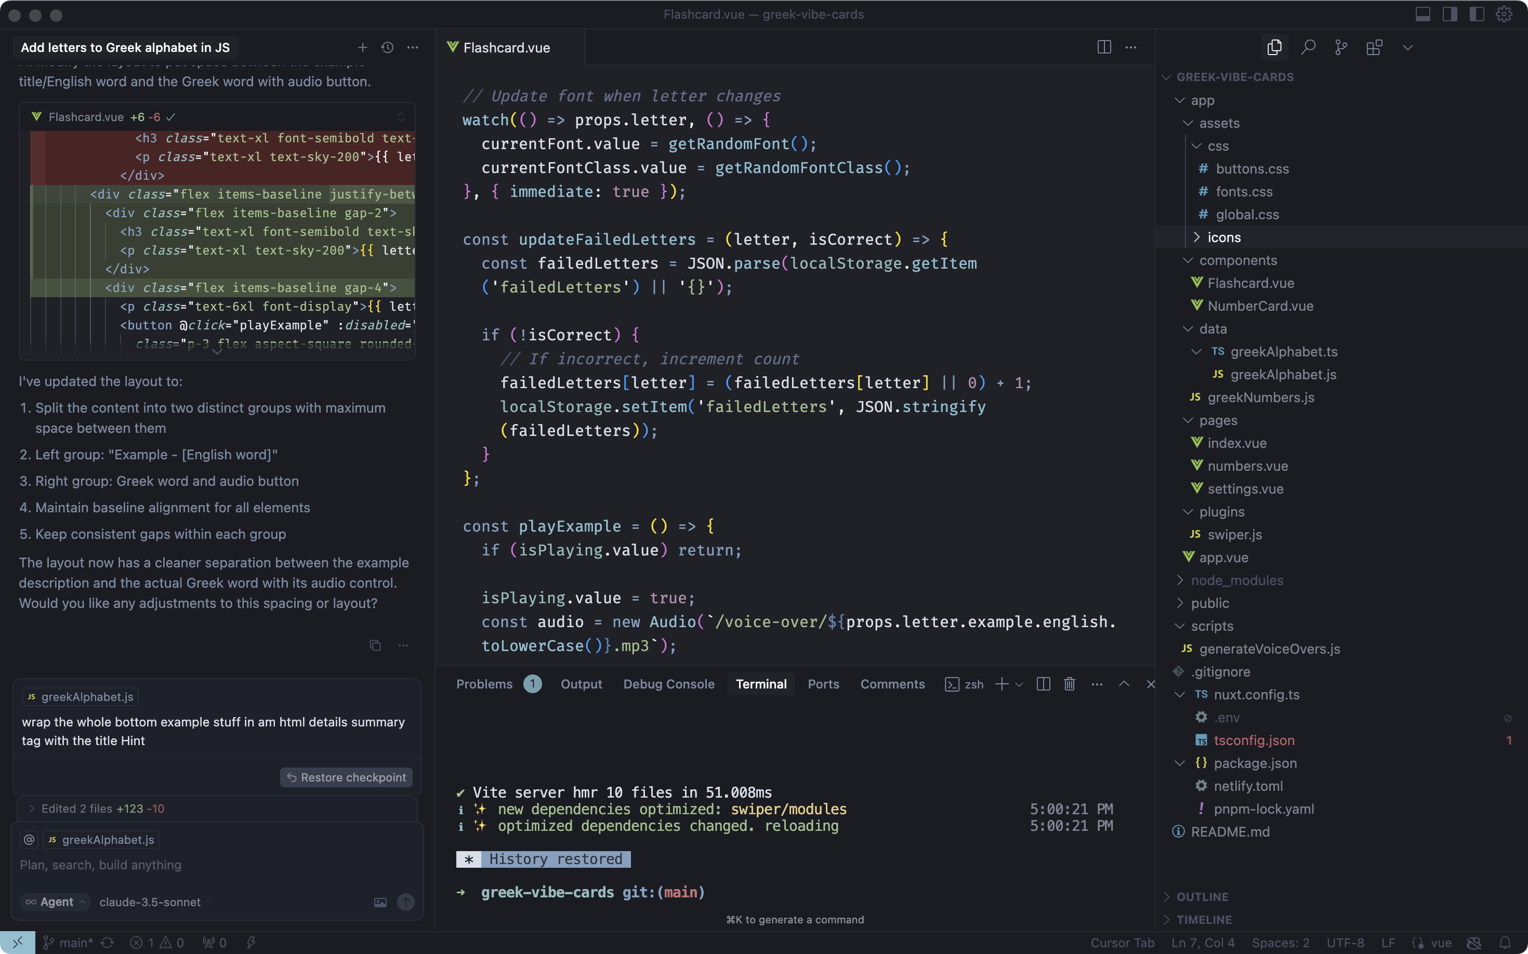The width and height of the screenshot is (1528, 954).
Task: Open the settings gear in title bar
Action: [x=1504, y=15]
